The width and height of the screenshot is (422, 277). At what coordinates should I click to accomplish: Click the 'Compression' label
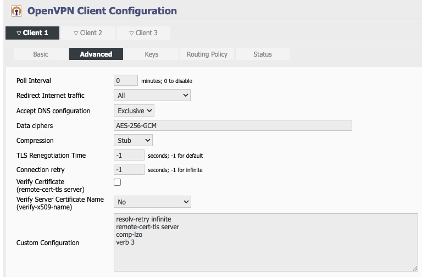click(x=35, y=141)
